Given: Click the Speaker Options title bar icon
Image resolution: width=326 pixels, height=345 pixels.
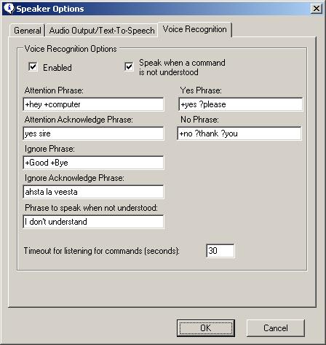Looking at the screenshot, I should 9,9.
